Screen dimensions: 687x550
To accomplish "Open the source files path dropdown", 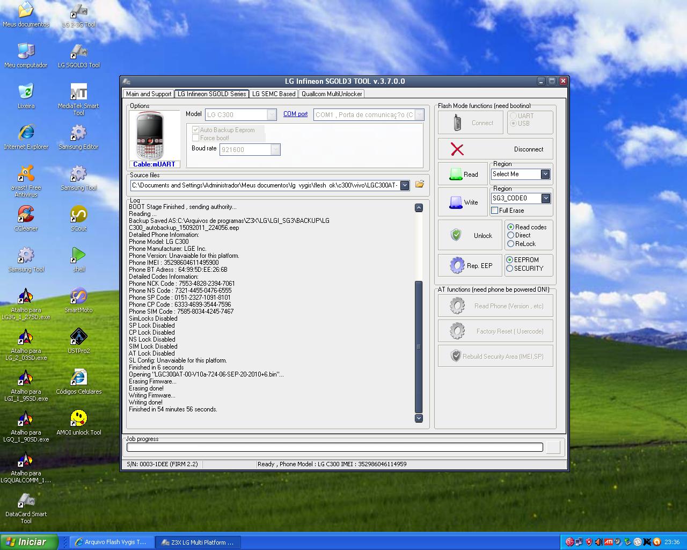I will point(405,185).
